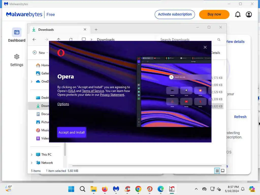Open File Explorer from the taskbar
Screen dimensions: 260x195
93,189
